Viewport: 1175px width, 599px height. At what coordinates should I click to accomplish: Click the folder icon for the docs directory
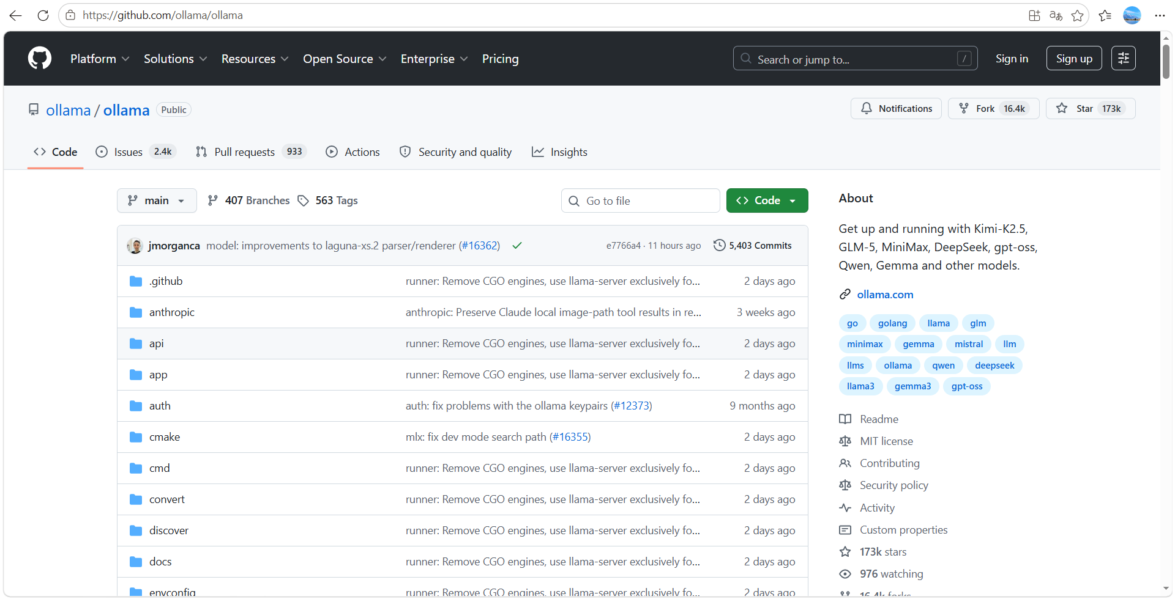pos(136,562)
